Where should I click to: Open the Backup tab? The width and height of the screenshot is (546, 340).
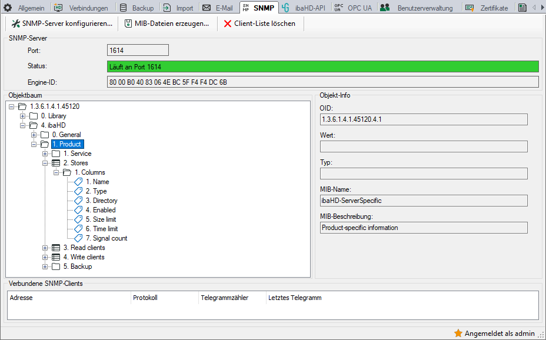coord(136,8)
